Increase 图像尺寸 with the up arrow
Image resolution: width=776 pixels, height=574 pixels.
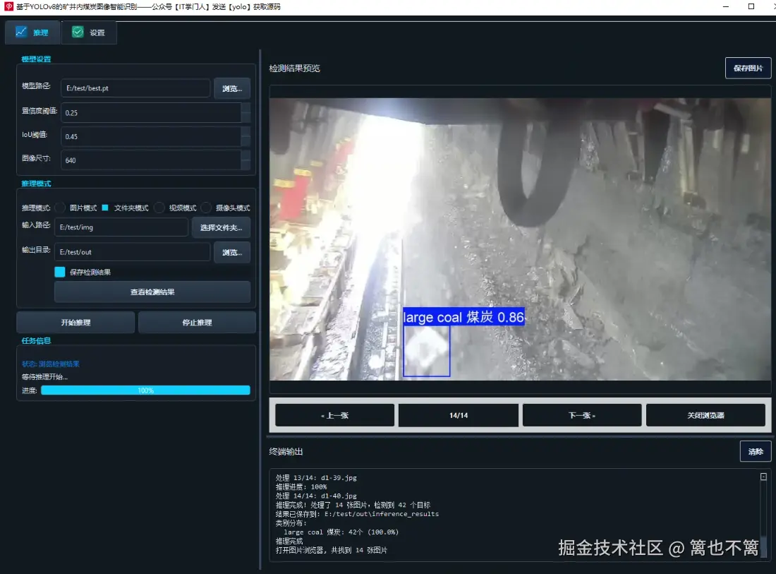[x=245, y=155]
